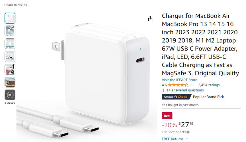Open the 2,454 ratings link
The image size is (246, 142).
tap(209, 85)
